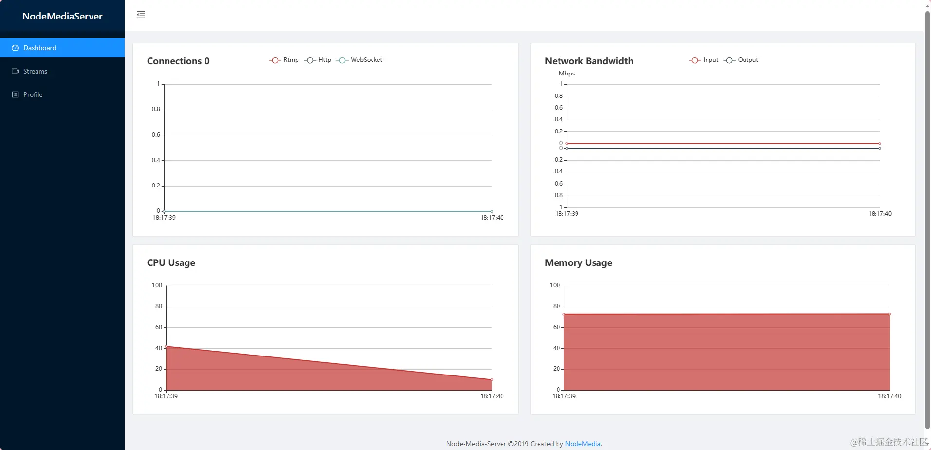The image size is (931, 450).
Task: Click the red Memory Usage filled area
Action: pos(726,352)
